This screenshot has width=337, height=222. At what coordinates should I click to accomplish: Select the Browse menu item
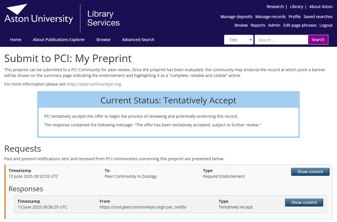103,40
